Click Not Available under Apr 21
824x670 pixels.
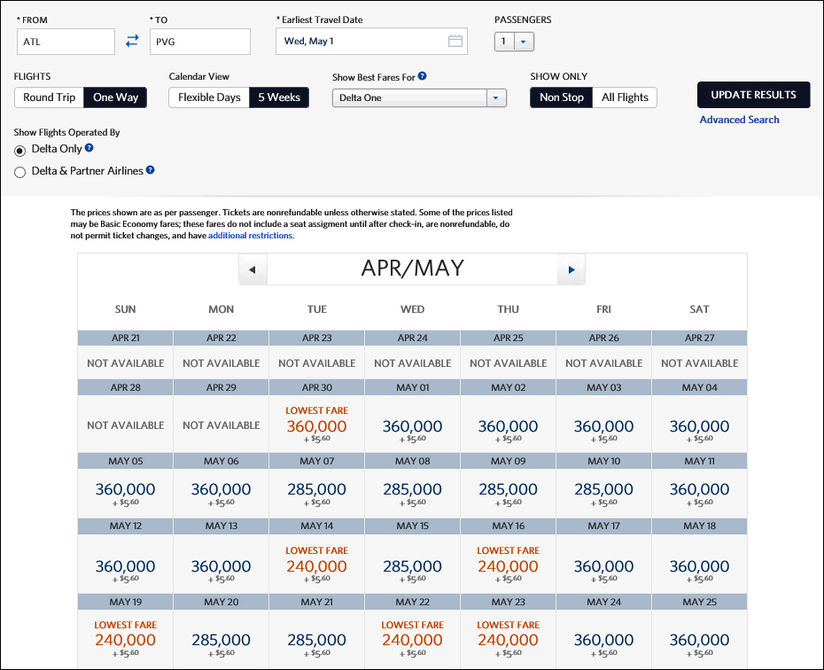pos(126,363)
